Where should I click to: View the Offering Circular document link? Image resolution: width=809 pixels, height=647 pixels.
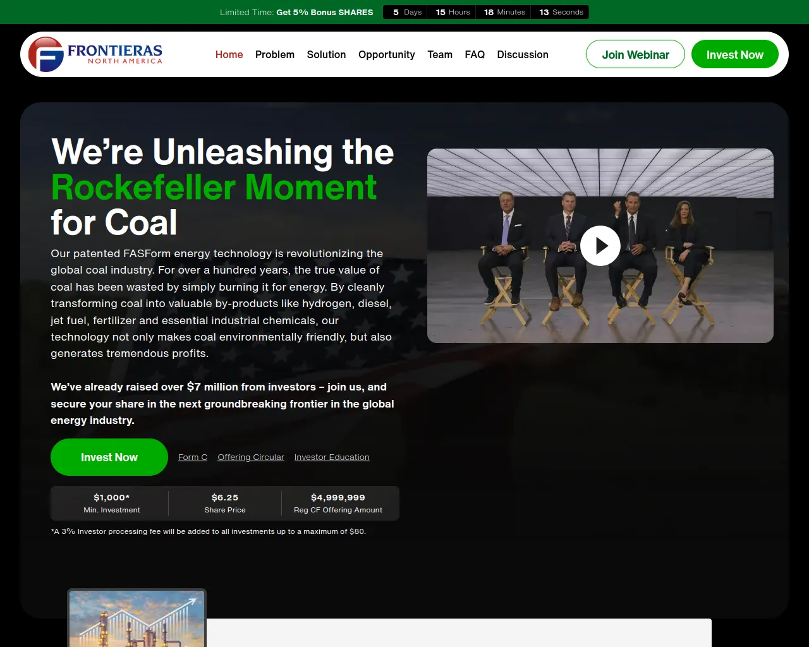[x=251, y=457]
